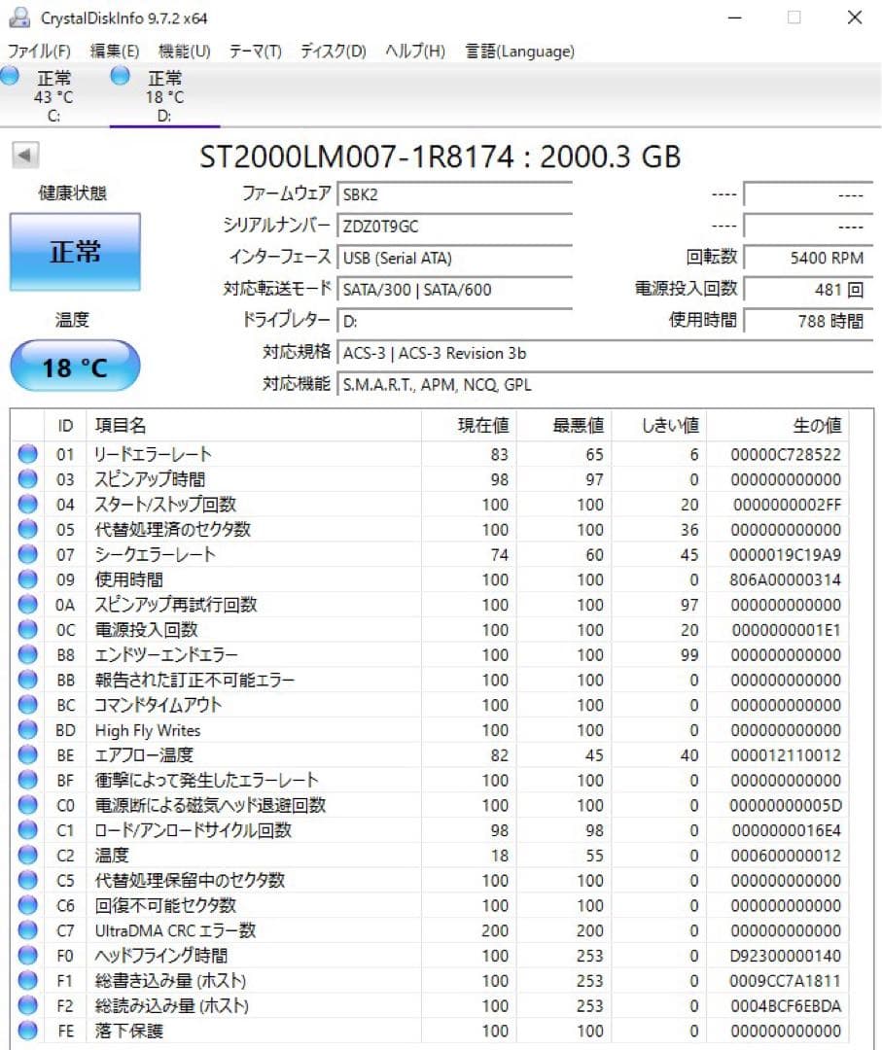Switch to the D: drive tab
Screen dimensions: 882x1050
163,97
